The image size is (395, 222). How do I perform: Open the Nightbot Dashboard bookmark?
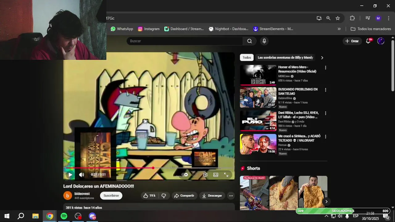pos(229,29)
